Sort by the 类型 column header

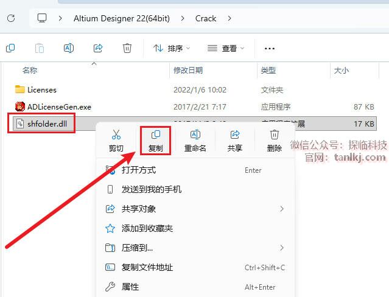[x=268, y=70]
